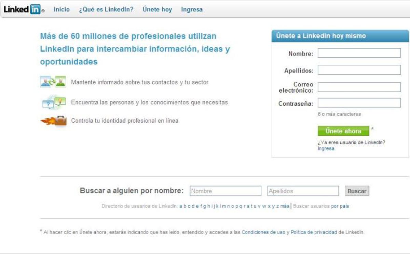
Task: Click the Apellidos signup input field
Action: coord(359,70)
